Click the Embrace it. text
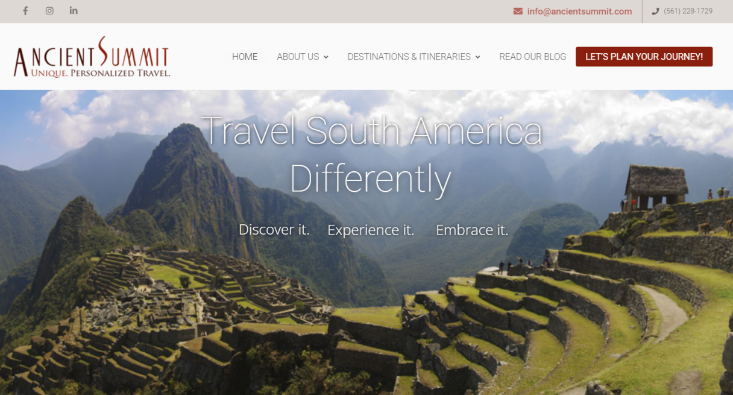The image size is (733, 395). [x=472, y=230]
